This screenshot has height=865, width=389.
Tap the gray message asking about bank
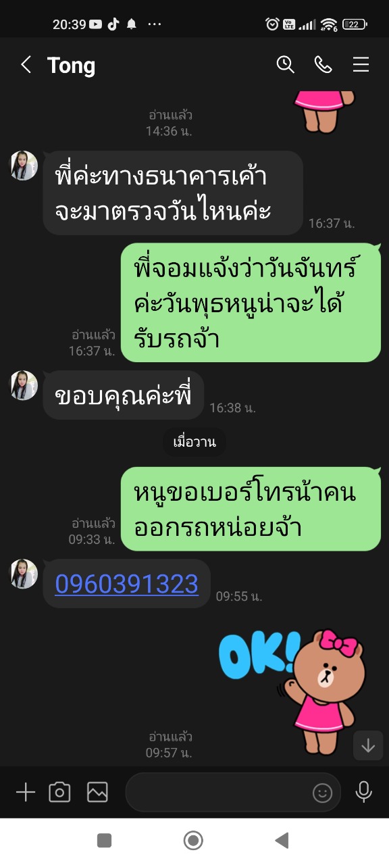coord(173,193)
